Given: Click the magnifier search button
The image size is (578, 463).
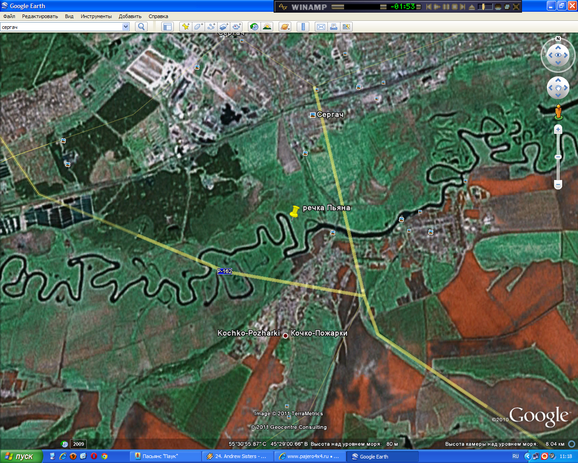Looking at the screenshot, I should [x=141, y=27].
